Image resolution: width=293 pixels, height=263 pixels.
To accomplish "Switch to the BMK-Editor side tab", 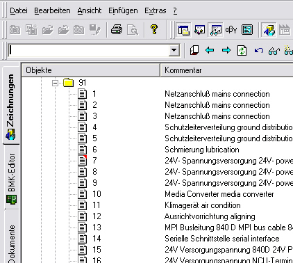I will point(11,177).
